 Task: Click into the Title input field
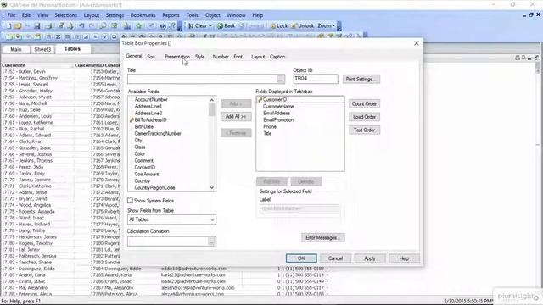pos(202,79)
